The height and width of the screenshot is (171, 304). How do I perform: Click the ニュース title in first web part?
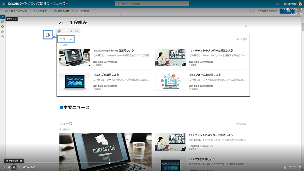point(66,39)
